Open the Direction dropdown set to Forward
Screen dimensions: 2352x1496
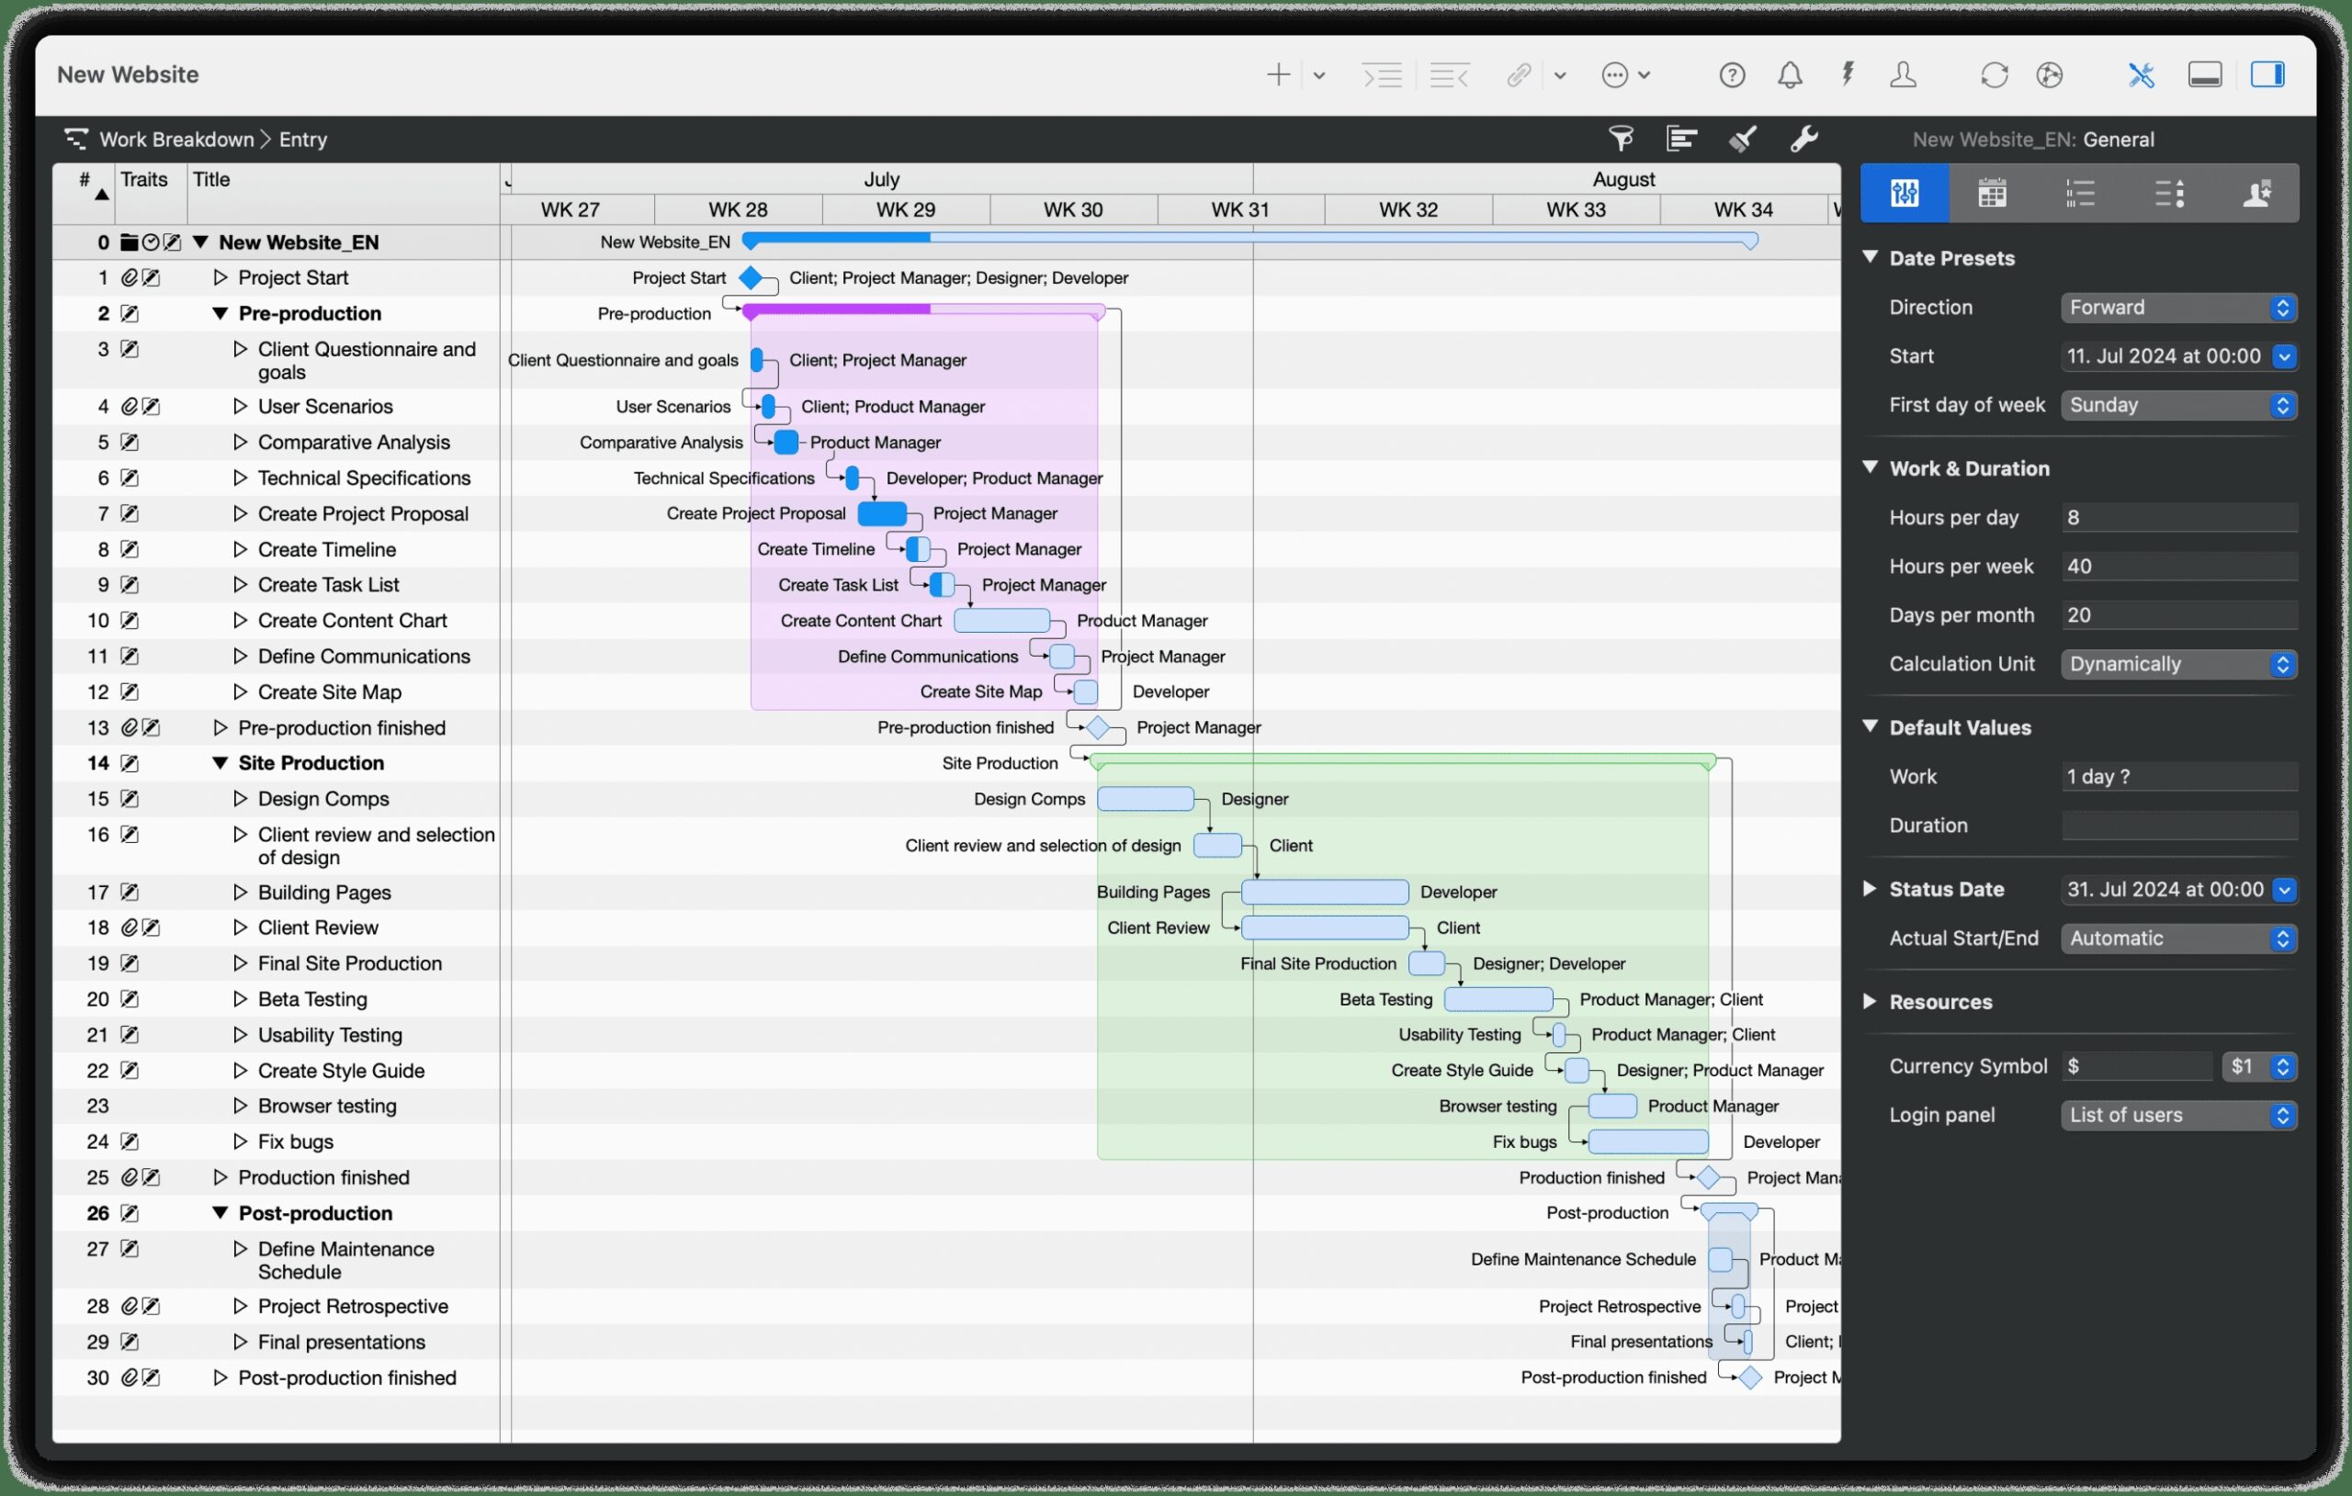click(2178, 308)
